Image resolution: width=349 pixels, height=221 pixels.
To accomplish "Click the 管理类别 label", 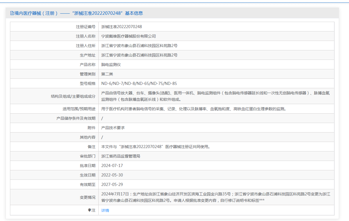I will click(88, 74).
